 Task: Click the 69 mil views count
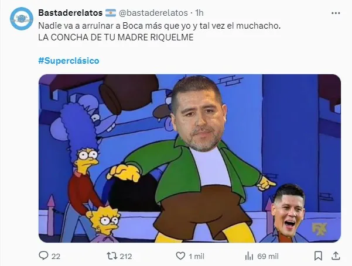(x=268, y=257)
